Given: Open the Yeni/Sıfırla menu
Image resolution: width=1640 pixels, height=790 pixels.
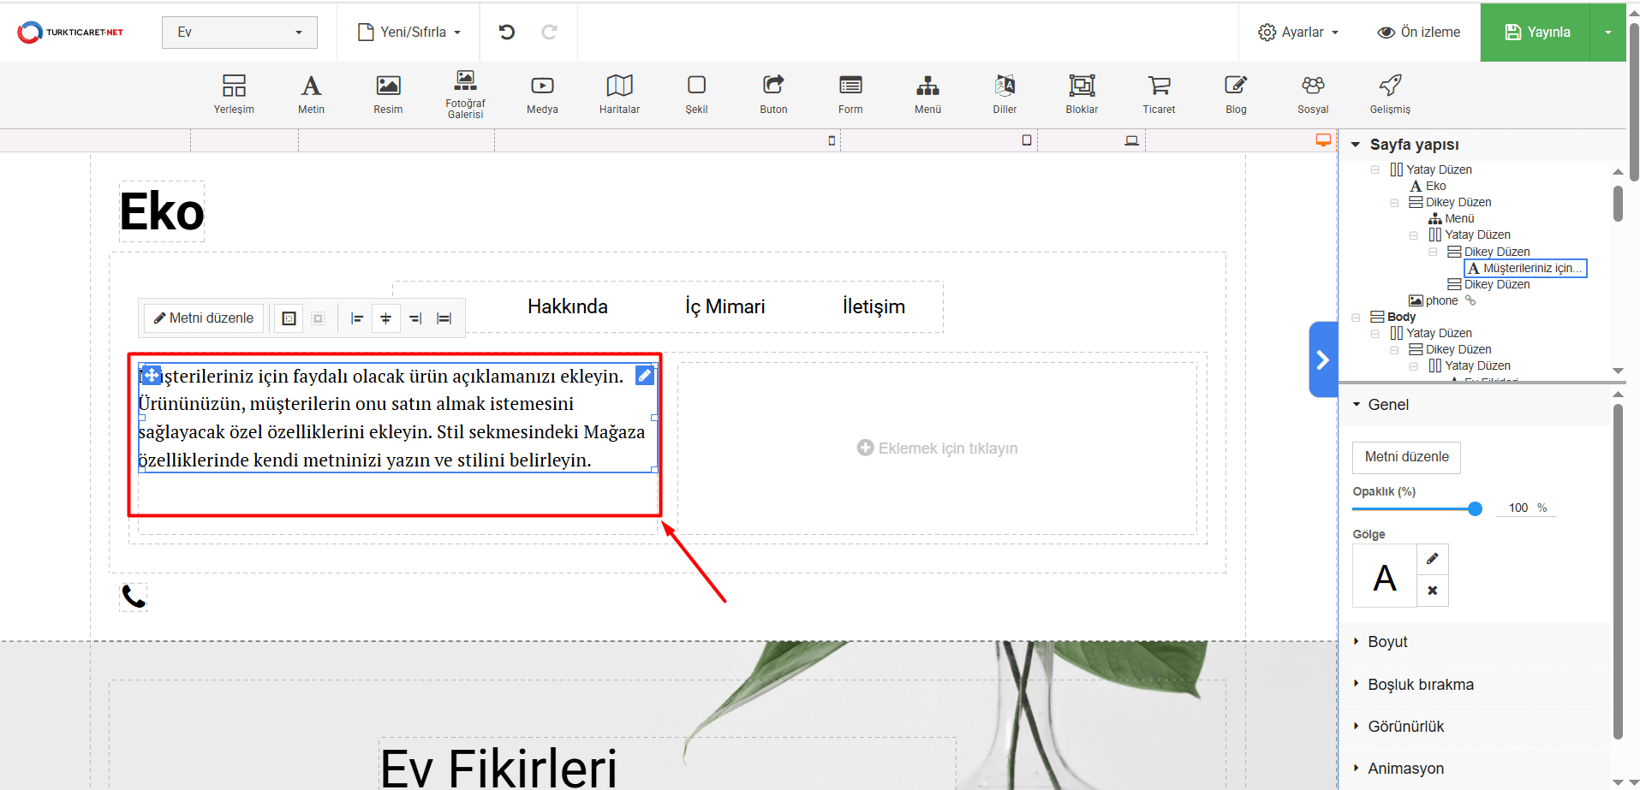Looking at the screenshot, I should (x=409, y=33).
